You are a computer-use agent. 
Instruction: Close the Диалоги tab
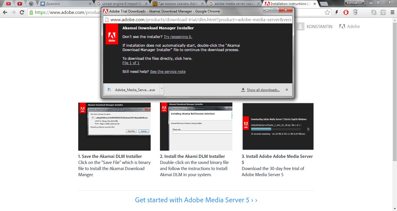(90, 4)
